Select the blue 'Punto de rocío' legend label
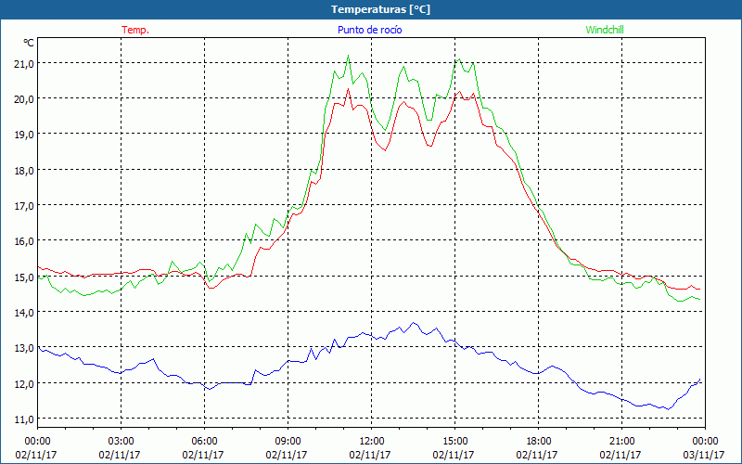This screenshot has height=464, width=742. (x=369, y=30)
